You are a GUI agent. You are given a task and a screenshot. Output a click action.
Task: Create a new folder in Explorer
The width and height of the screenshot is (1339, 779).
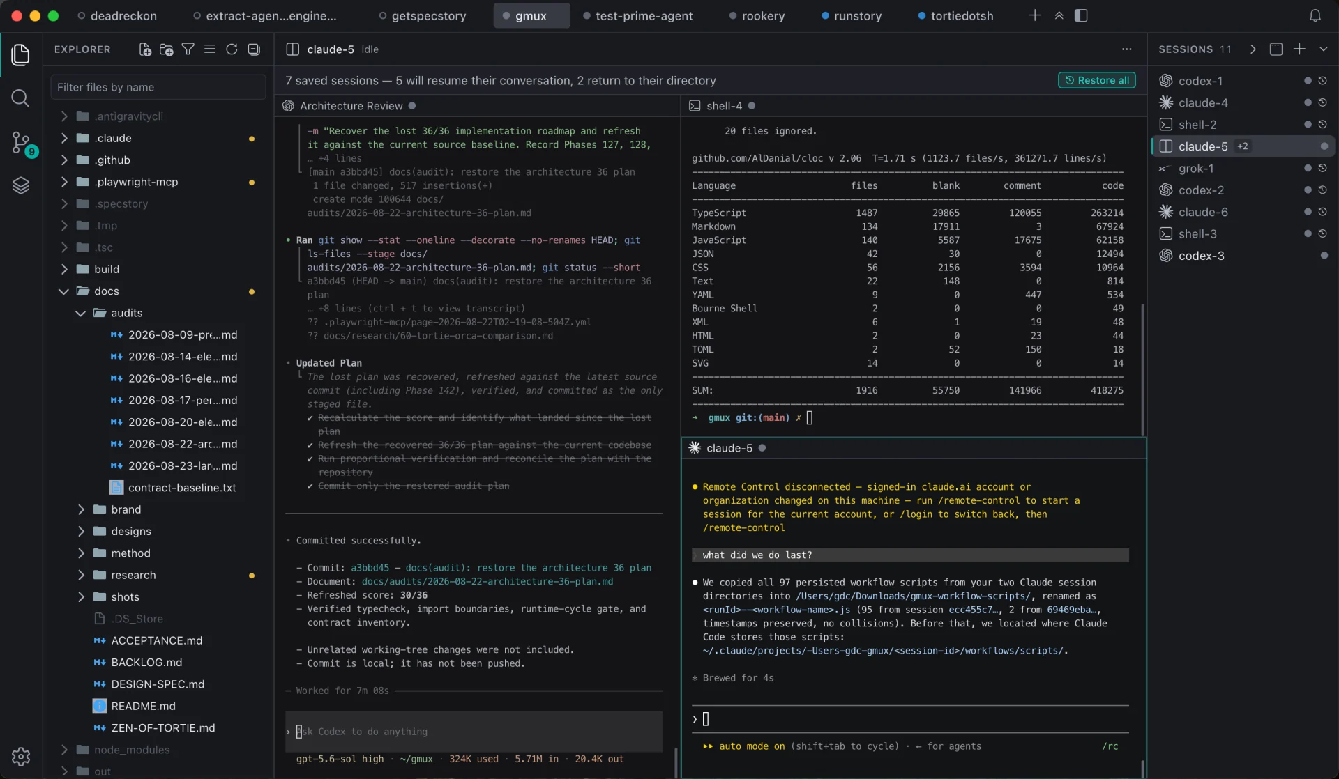(x=166, y=49)
